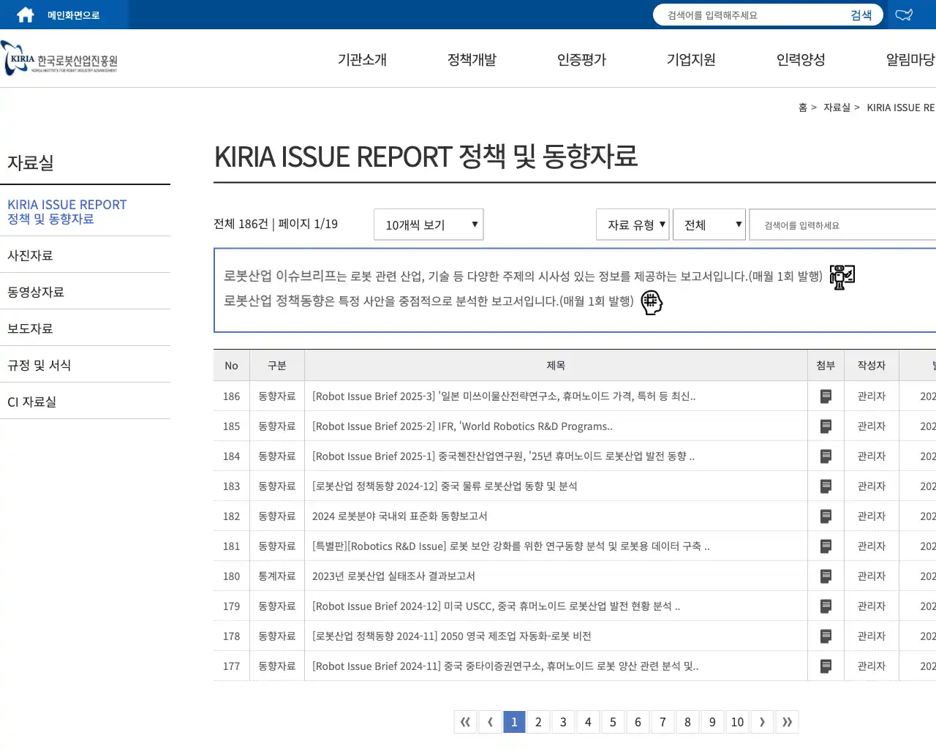Jump to the last page with double arrow

click(788, 722)
